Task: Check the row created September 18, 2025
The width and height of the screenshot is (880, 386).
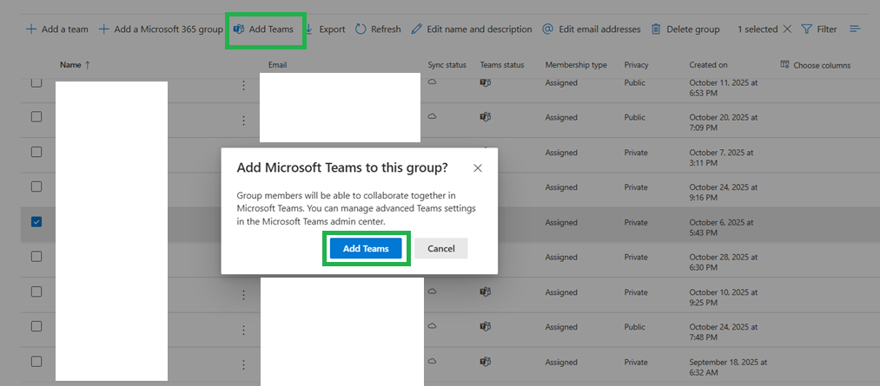Action: (36, 362)
